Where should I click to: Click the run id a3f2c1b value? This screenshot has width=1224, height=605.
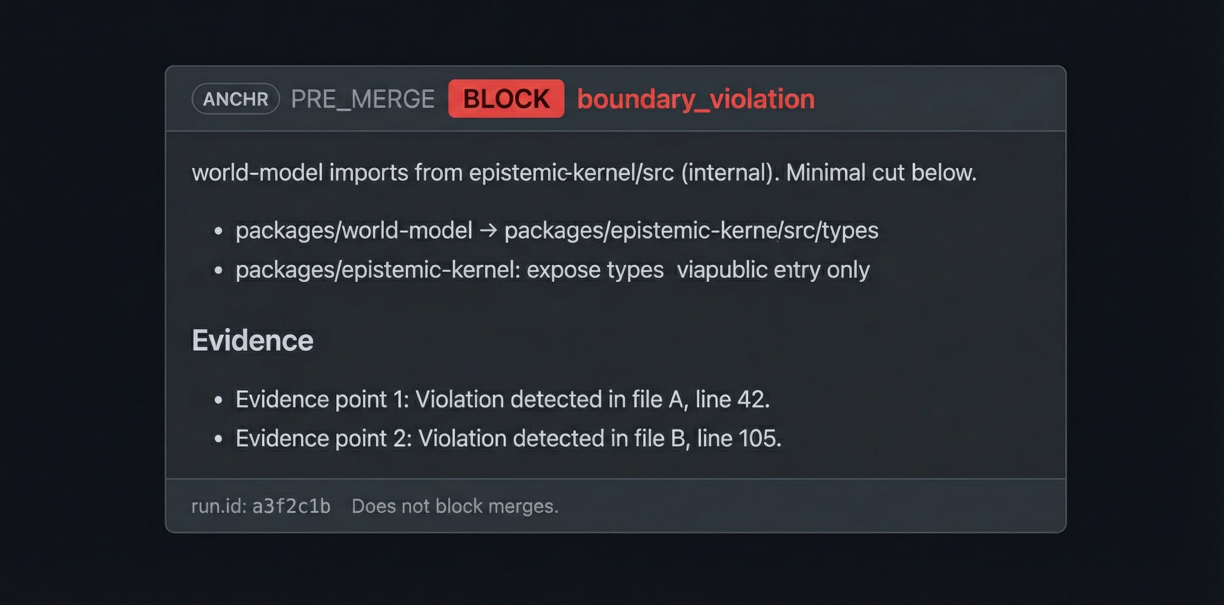291,506
